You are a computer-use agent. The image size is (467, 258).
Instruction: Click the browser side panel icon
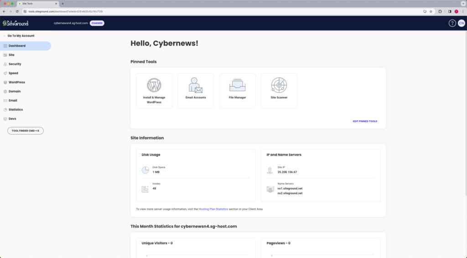pos(449,11)
